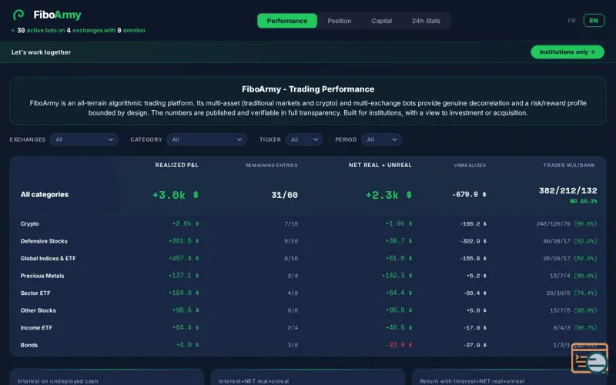This screenshot has height=385, width=616.
Task: Click the -679.9 $ unrealized total
Action: [469, 195]
